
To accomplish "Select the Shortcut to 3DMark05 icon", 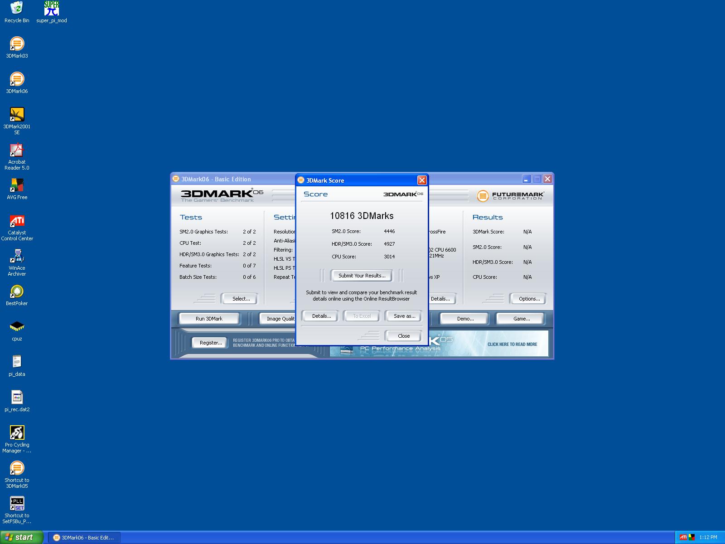I will pos(17,475).
